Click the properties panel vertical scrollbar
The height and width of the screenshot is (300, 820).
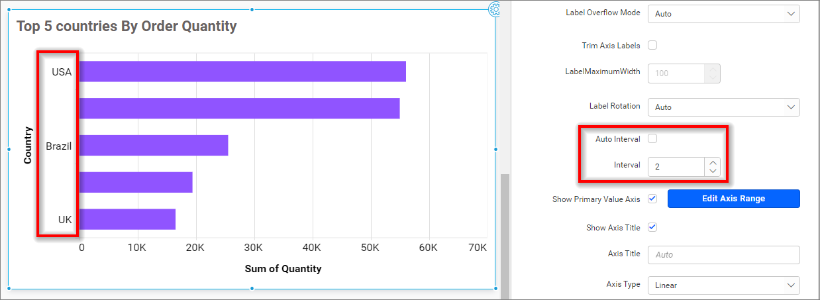coord(505,232)
